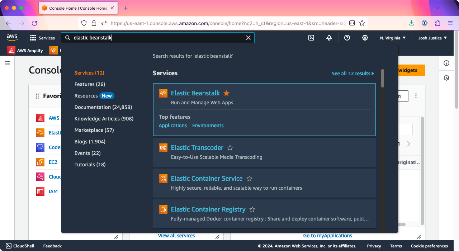Open notifications bell
The image size is (459, 251).
point(329,38)
